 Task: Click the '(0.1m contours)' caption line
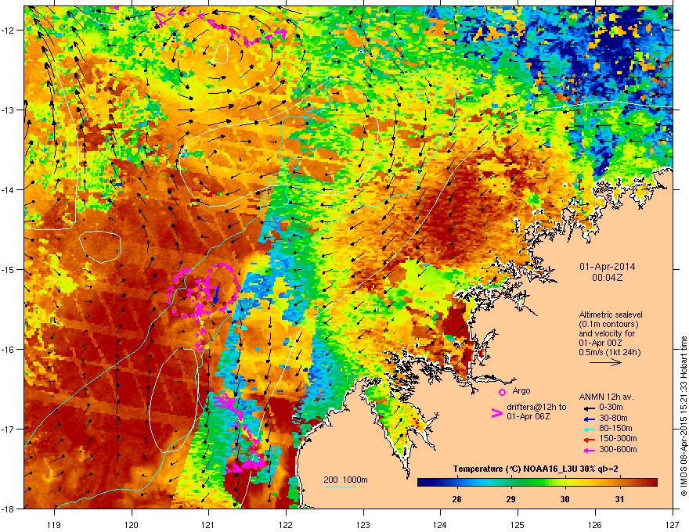click(608, 325)
